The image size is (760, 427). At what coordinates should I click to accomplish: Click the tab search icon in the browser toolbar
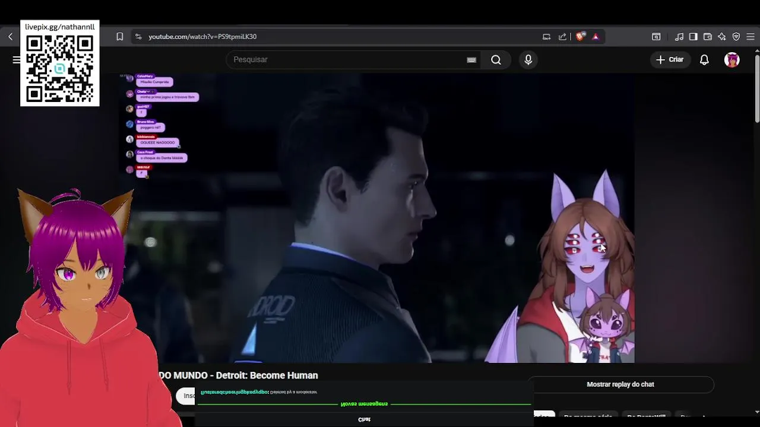click(x=656, y=37)
